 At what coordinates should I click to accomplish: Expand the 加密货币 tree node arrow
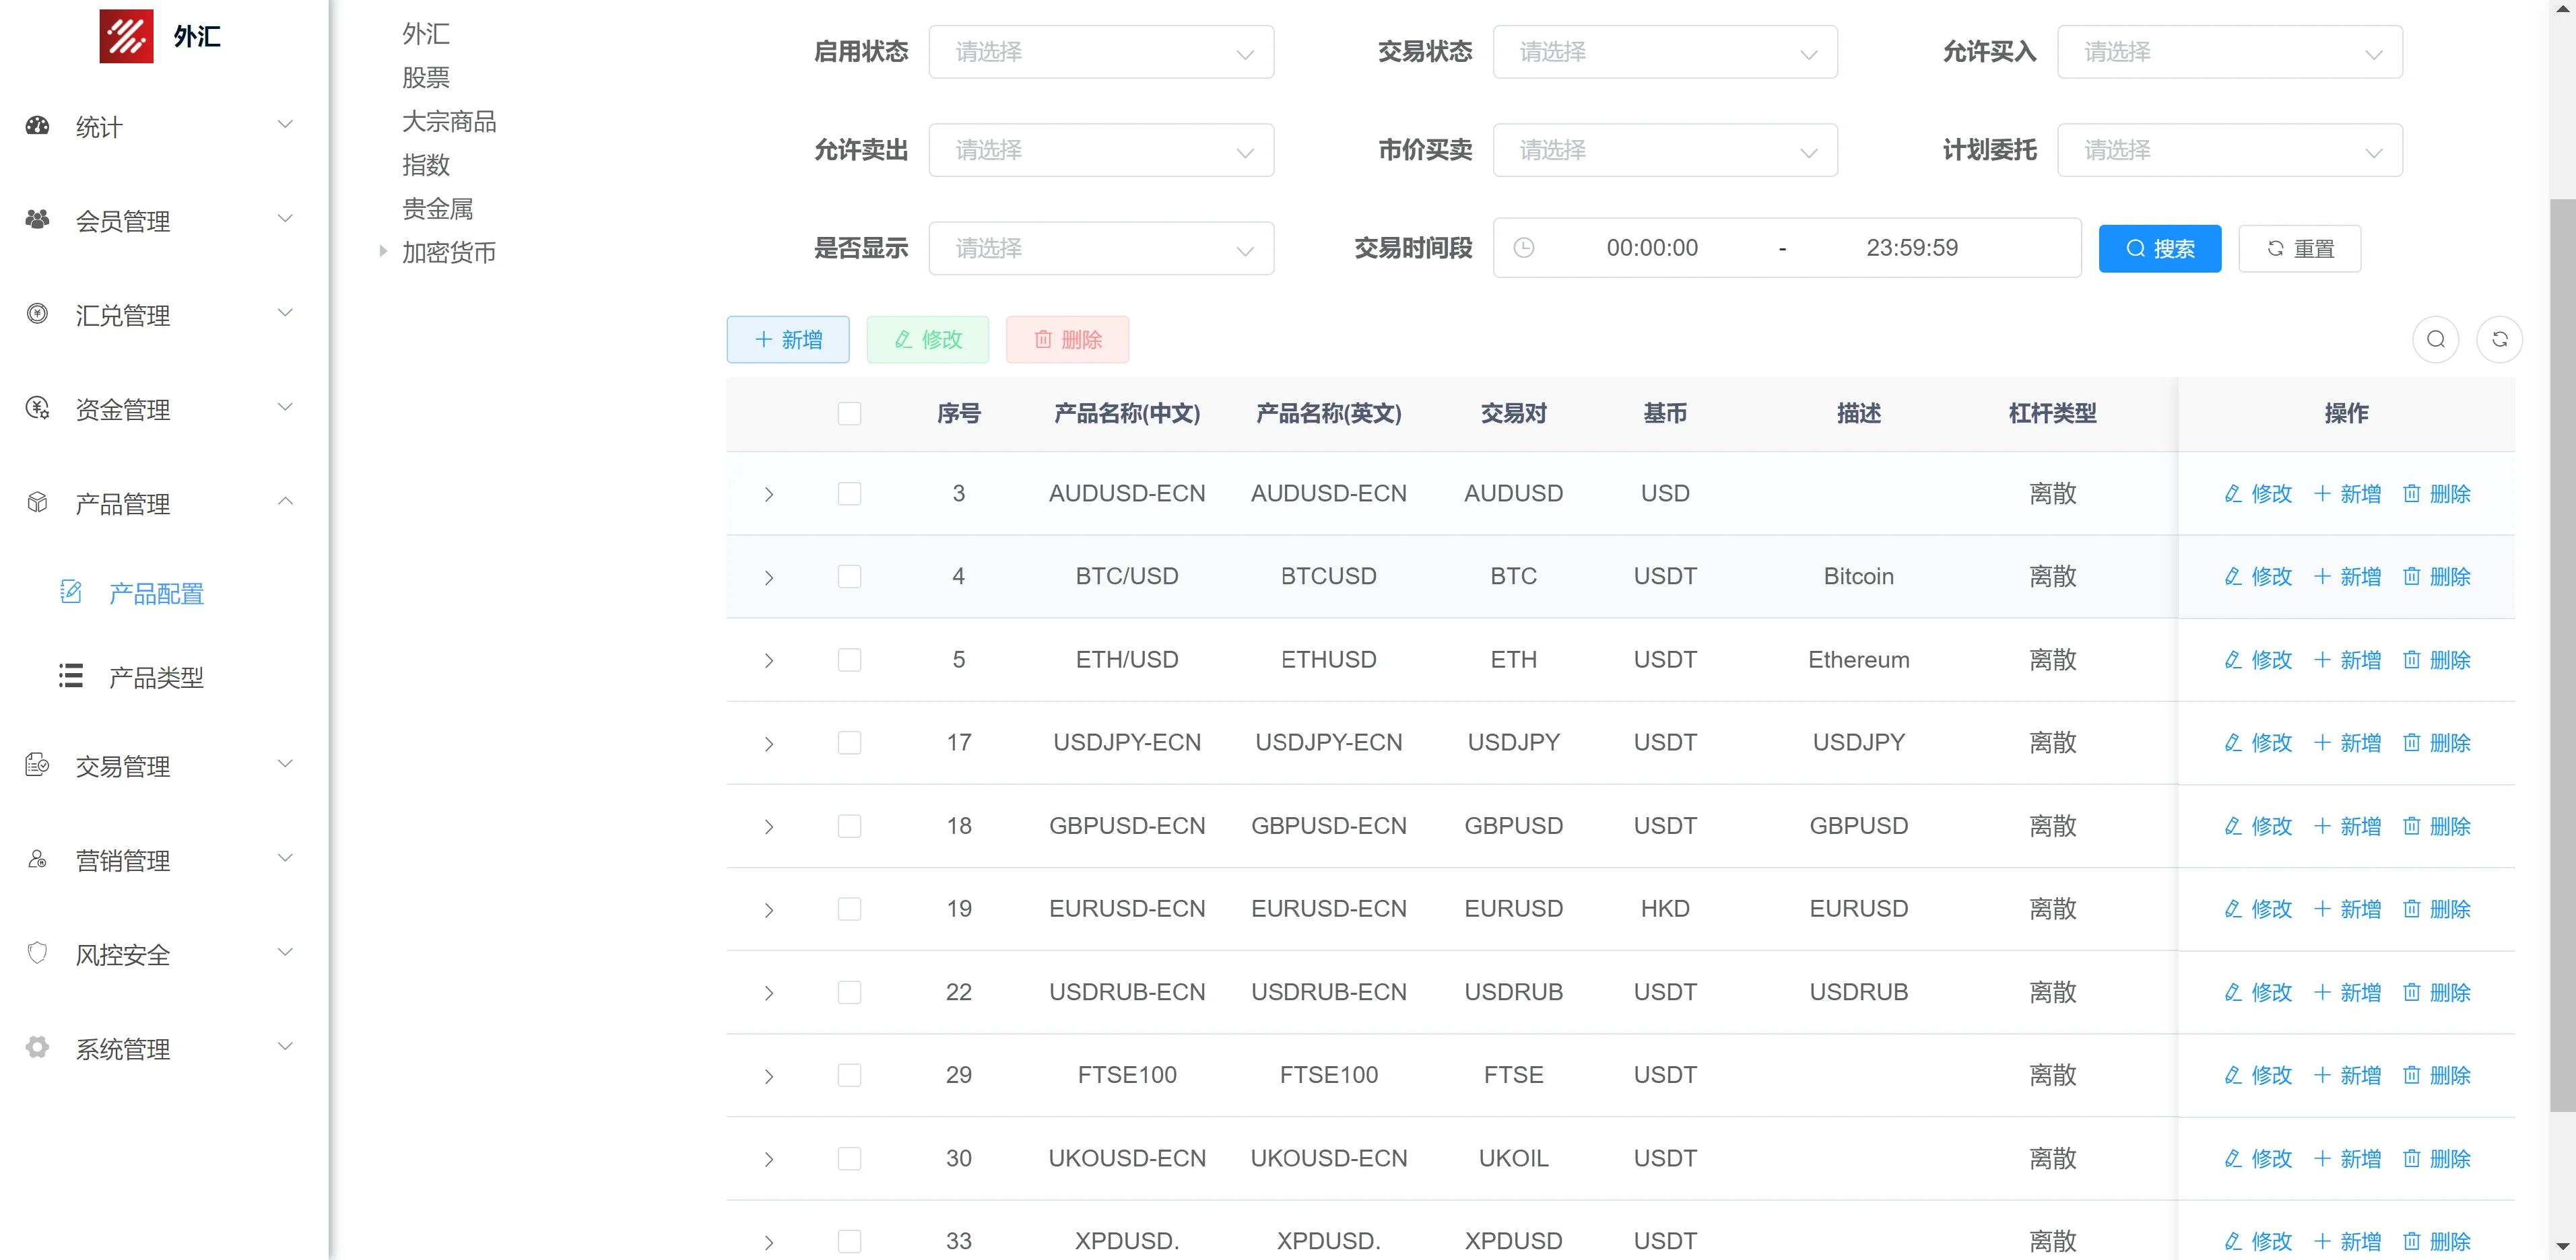click(x=382, y=252)
